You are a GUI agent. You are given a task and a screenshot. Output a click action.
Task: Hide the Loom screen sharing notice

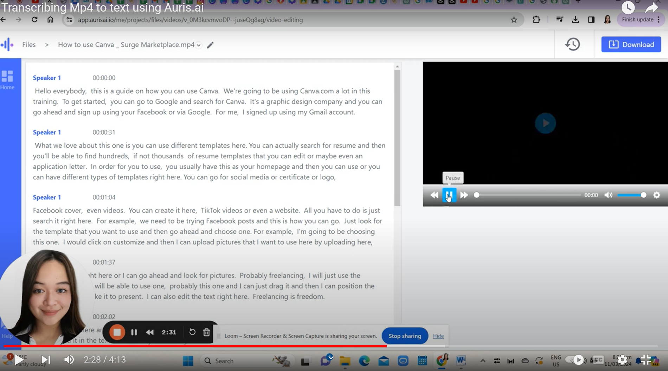(438, 336)
